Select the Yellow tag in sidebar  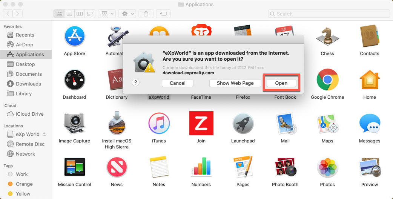click(26, 193)
